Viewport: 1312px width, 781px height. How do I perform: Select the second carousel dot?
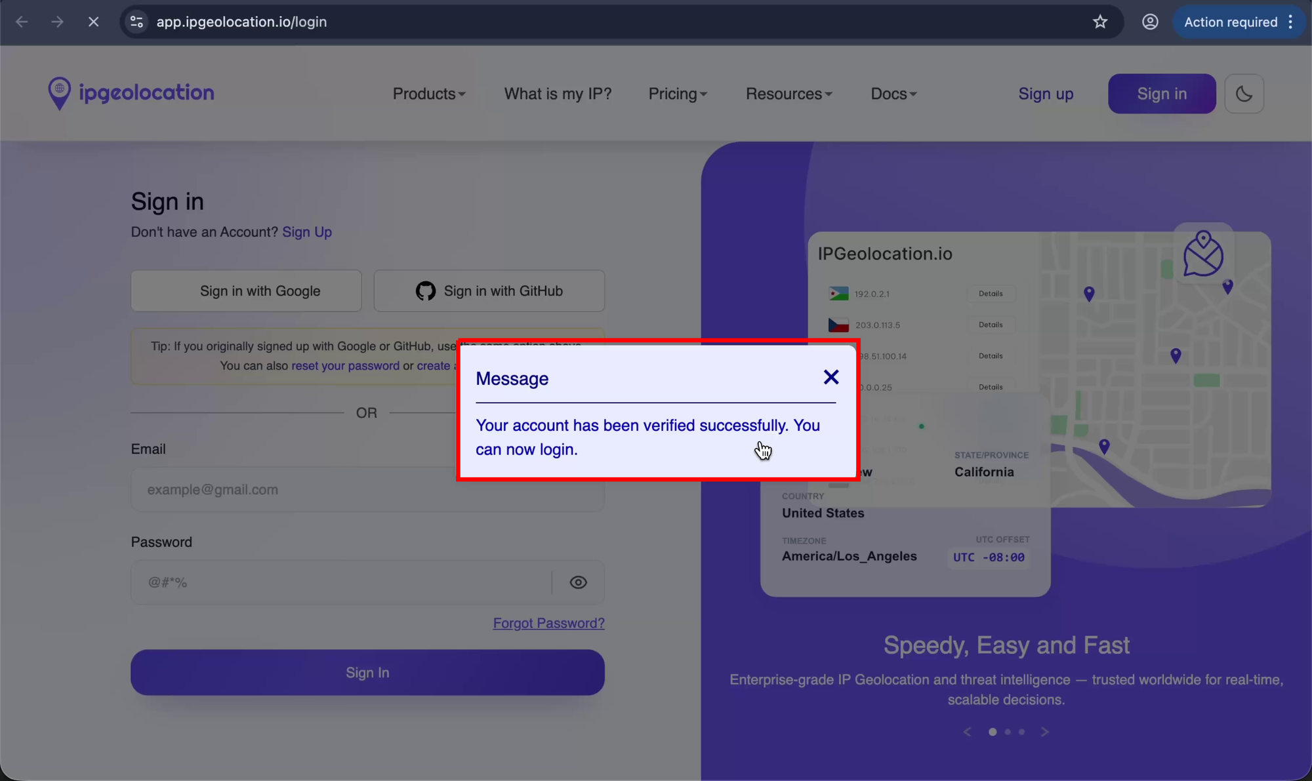pyautogui.click(x=1008, y=732)
